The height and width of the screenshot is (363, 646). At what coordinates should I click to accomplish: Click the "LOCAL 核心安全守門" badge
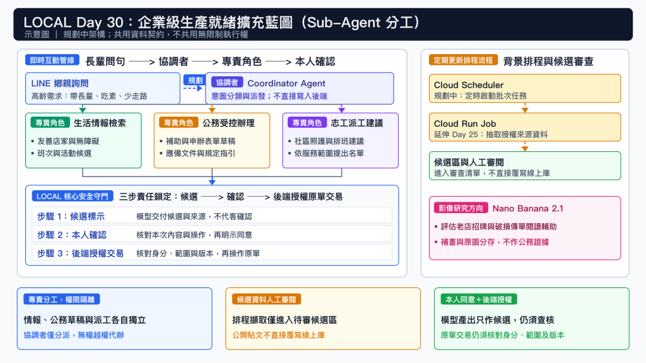73,197
